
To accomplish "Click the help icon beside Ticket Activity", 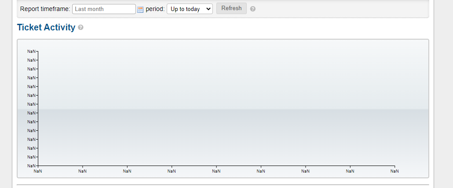I will pyautogui.click(x=80, y=27).
